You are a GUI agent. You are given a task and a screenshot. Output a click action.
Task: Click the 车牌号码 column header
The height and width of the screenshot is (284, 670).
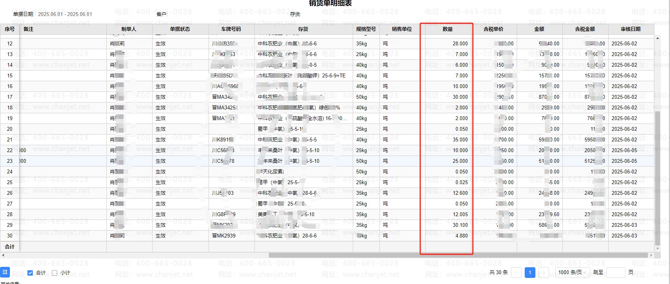pos(231,29)
